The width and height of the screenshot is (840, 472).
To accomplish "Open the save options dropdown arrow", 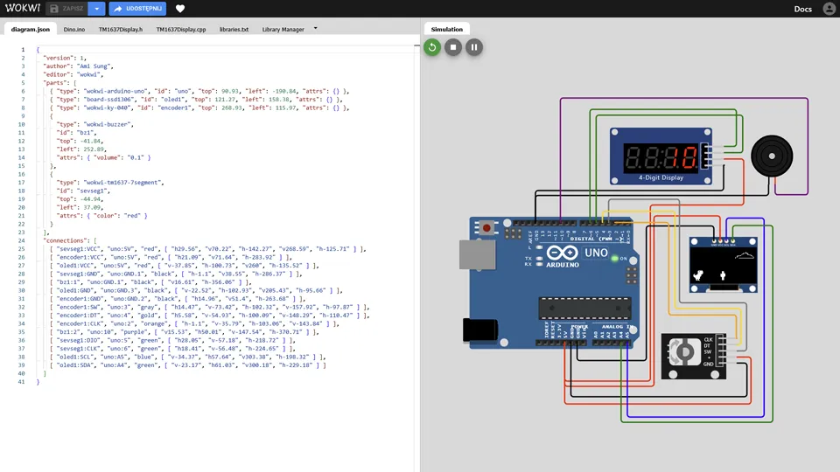I will (97, 9).
